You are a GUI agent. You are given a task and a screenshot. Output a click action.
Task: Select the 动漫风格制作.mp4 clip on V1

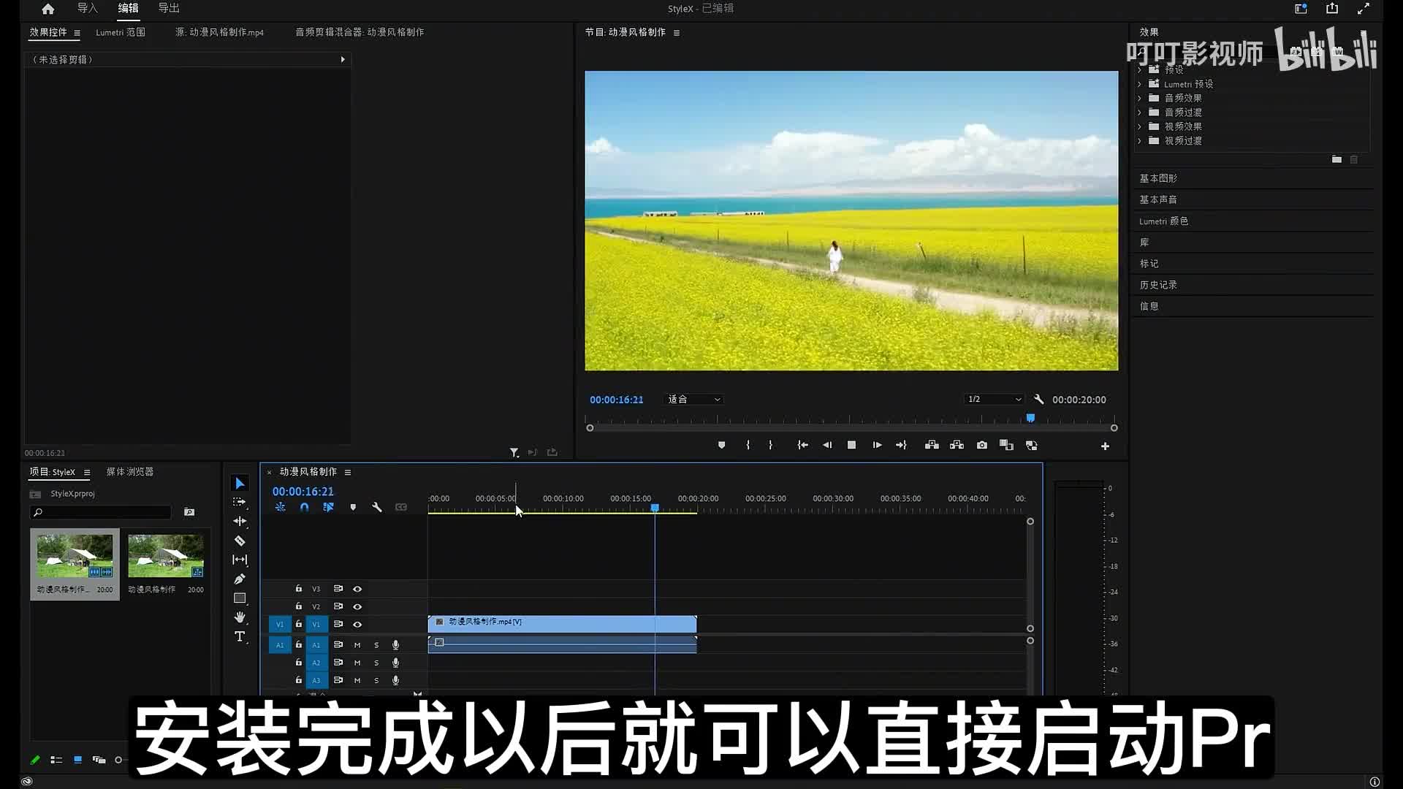pos(561,623)
